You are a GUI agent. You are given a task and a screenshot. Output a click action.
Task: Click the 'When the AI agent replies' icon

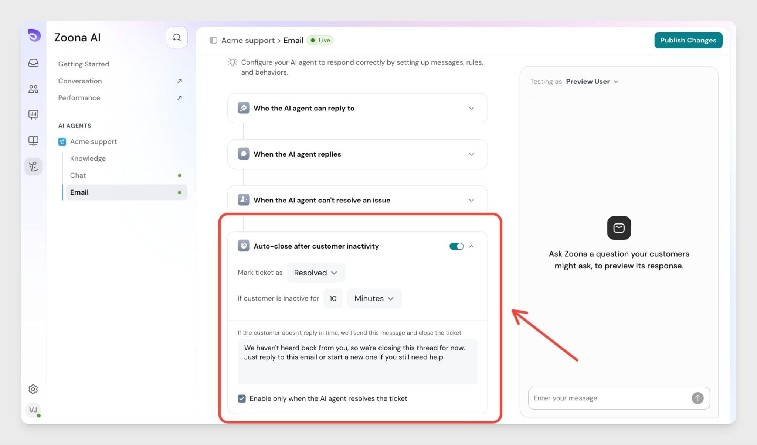(x=244, y=154)
